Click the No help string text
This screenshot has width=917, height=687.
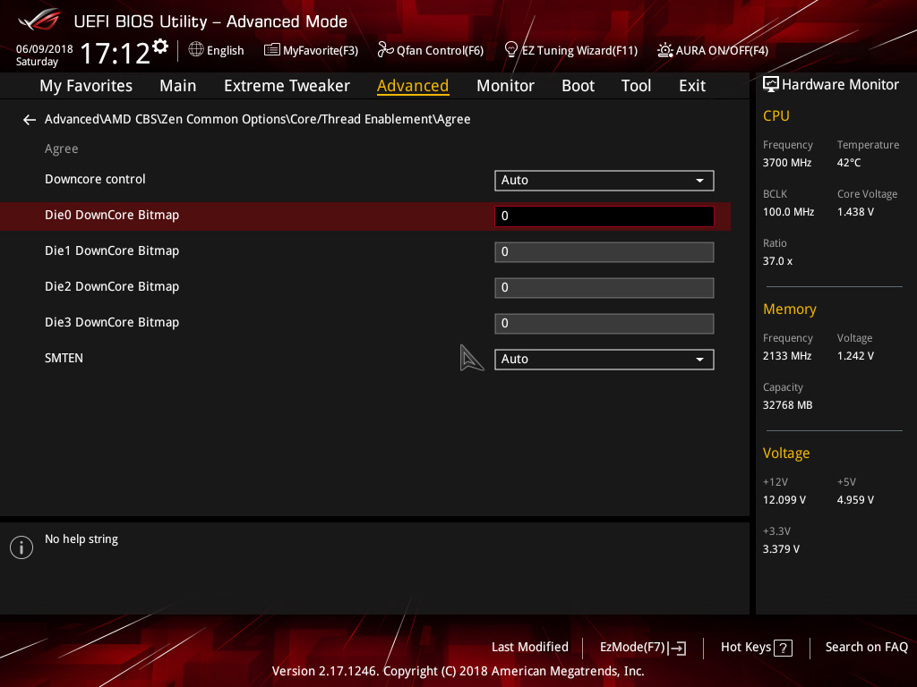coord(81,539)
